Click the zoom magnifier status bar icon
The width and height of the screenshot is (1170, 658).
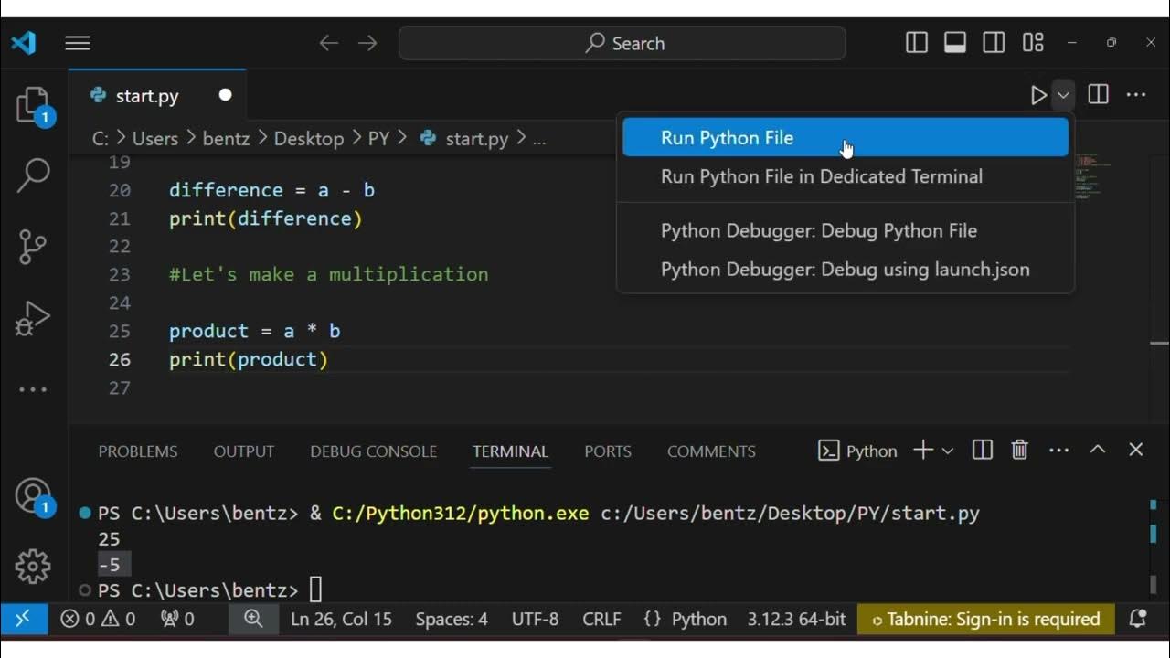pos(253,619)
